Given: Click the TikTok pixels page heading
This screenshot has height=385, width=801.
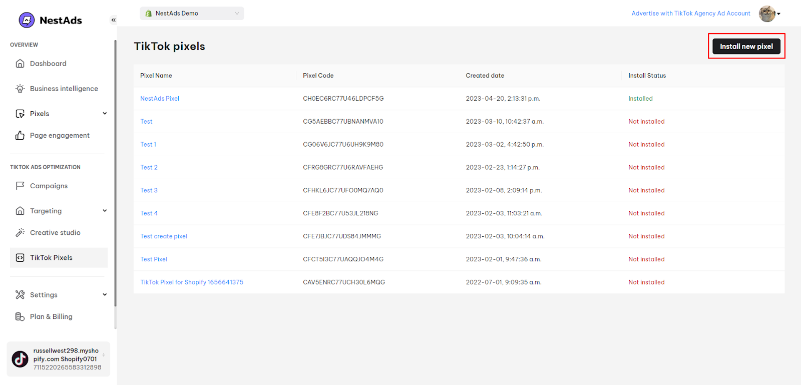Looking at the screenshot, I should [x=170, y=46].
